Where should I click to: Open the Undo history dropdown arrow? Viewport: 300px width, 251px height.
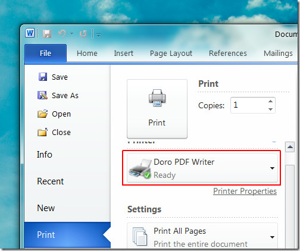(71, 34)
